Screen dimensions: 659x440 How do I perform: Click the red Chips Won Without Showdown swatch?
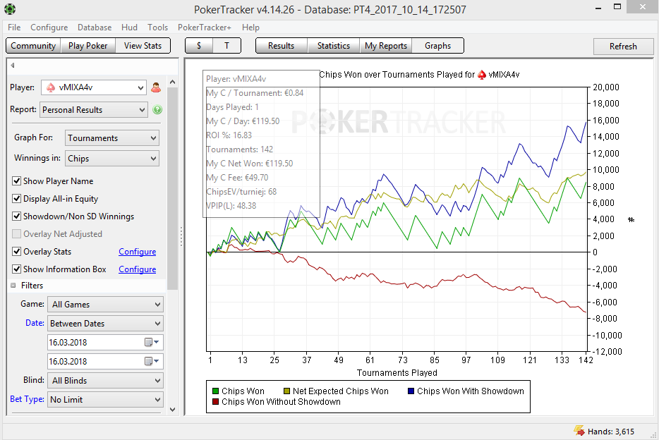click(x=216, y=402)
